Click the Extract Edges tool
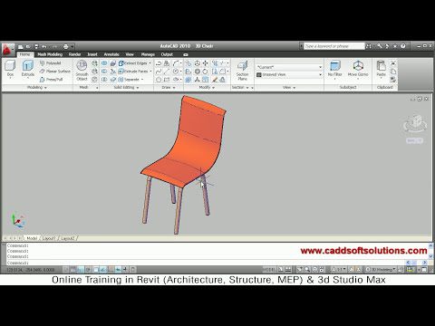 [x=133, y=63]
